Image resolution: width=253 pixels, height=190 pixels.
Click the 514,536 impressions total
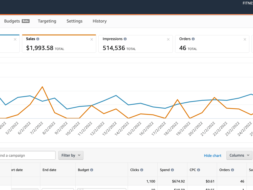pyautogui.click(x=114, y=48)
